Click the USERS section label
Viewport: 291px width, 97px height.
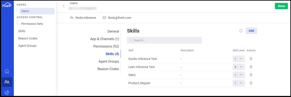click(21, 5)
